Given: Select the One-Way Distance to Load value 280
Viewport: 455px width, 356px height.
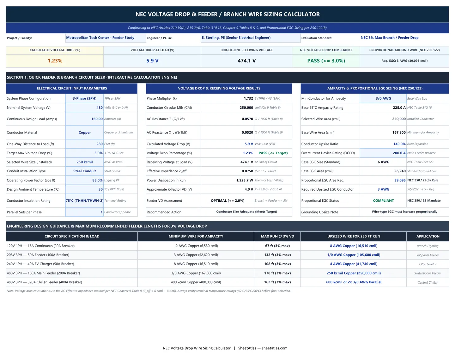Looking at the screenshot, I should pos(84,144).
